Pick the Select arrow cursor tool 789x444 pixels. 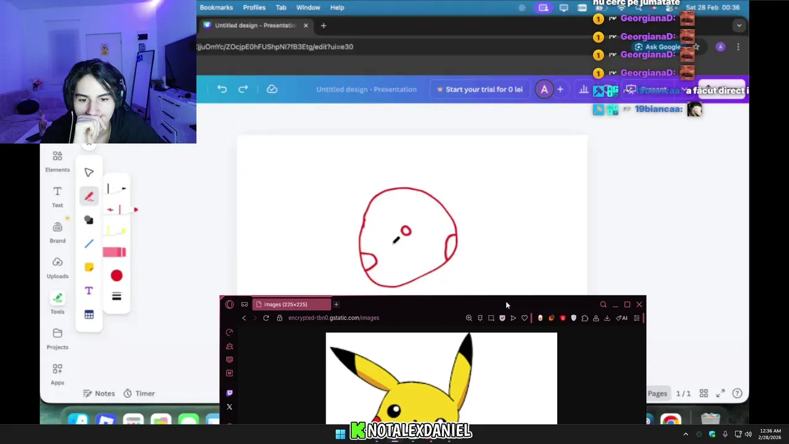(x=89, y=173)
